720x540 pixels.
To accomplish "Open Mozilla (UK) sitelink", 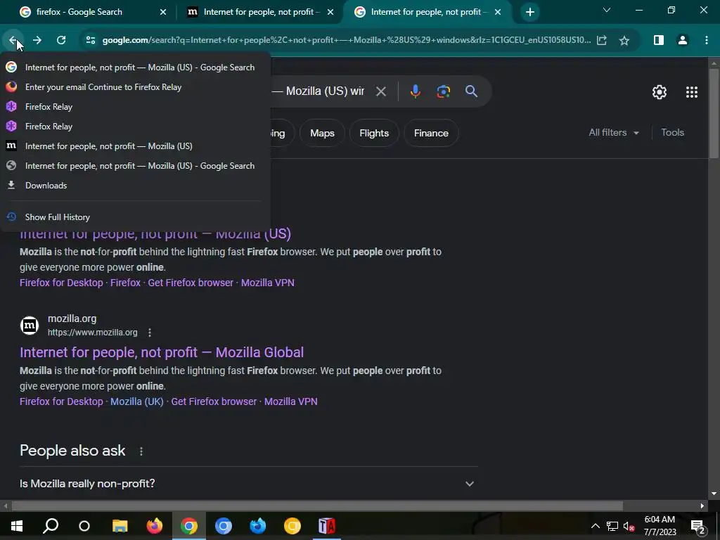I will pyautogui.click(x=137, y=401).
